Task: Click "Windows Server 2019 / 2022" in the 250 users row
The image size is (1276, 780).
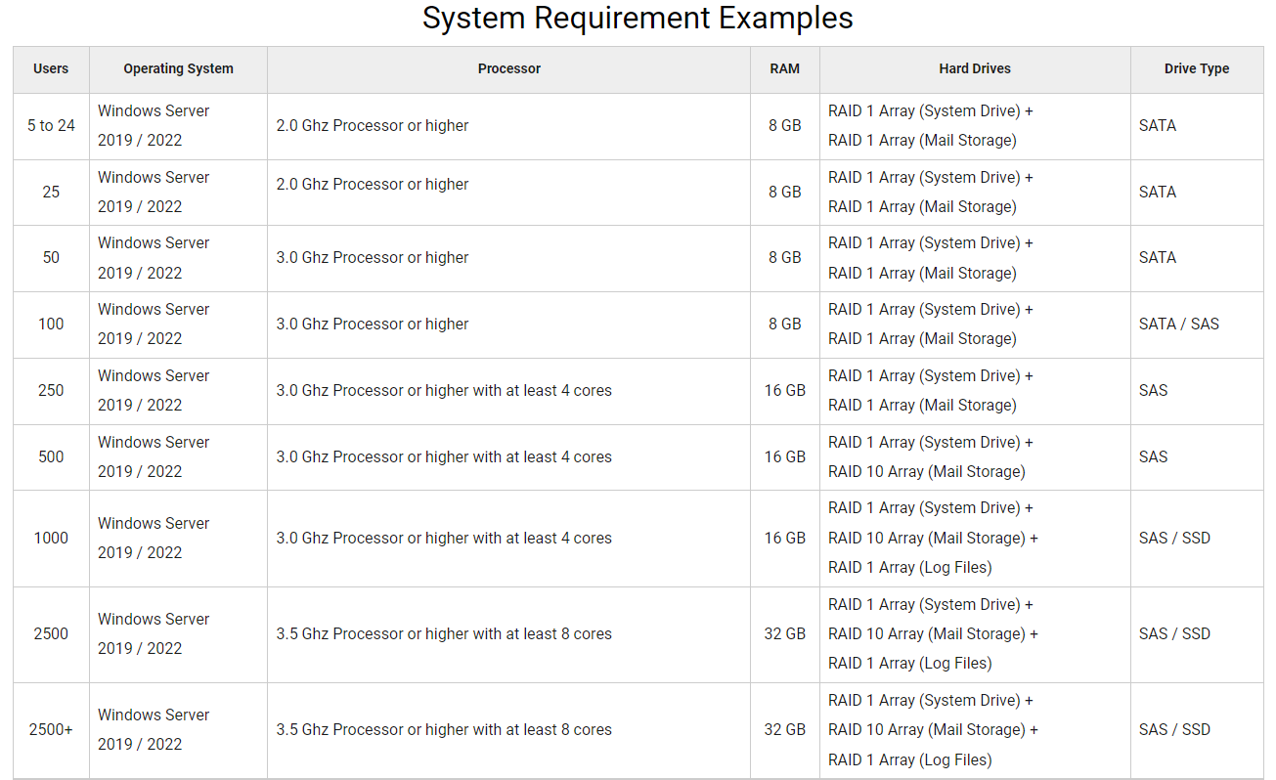Action: click(154, 391)
